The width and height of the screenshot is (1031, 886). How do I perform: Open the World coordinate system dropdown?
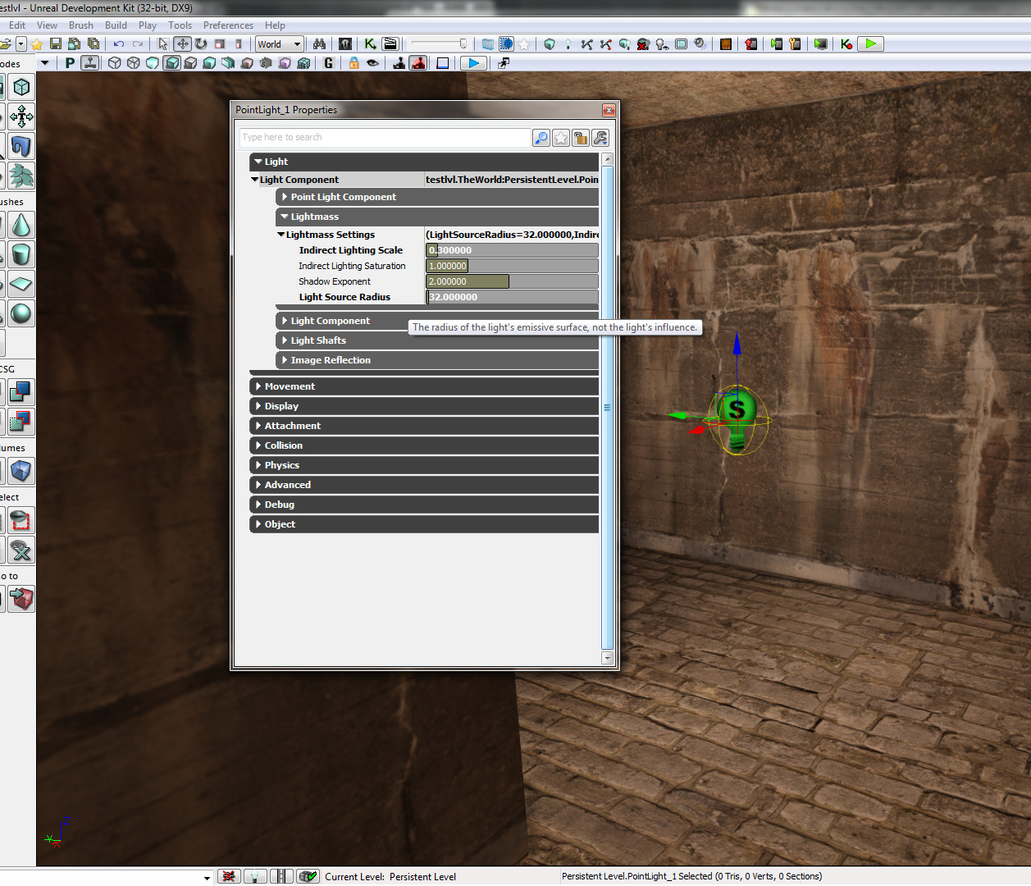[x=280, y=44]
